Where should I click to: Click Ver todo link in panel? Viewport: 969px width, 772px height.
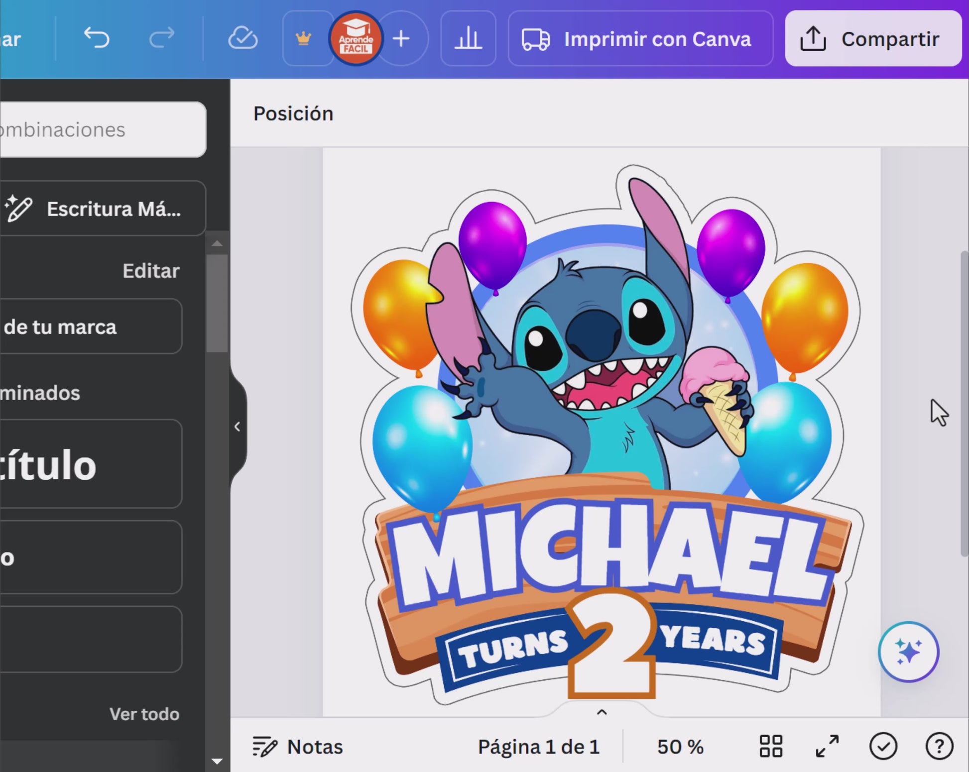(144, 714)
